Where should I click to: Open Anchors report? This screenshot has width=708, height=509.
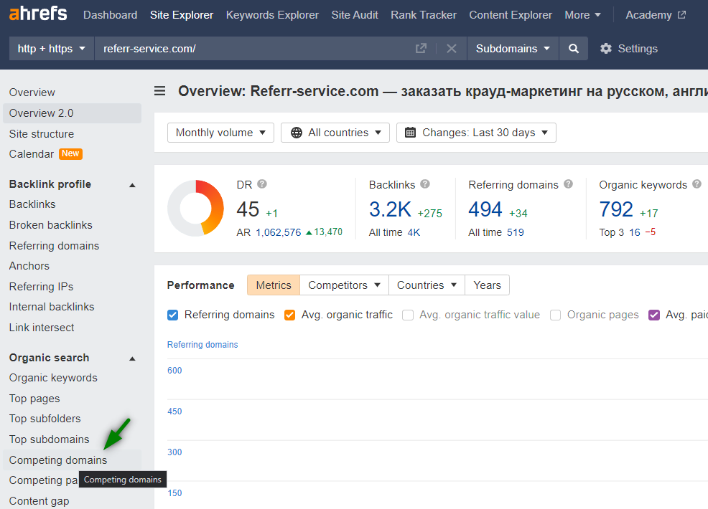(29, 266)
